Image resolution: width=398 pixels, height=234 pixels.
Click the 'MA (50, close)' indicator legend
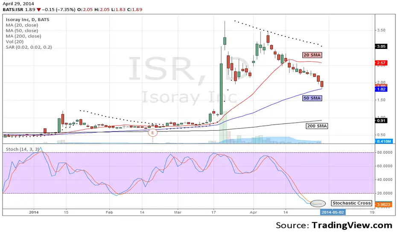point(22,31)
